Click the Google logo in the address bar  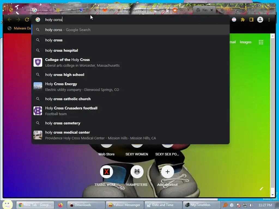click(38, 20)
